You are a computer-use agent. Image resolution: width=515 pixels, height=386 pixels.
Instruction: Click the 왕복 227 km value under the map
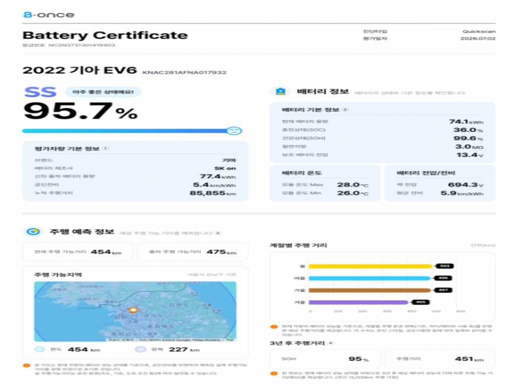tap(184, 350)
